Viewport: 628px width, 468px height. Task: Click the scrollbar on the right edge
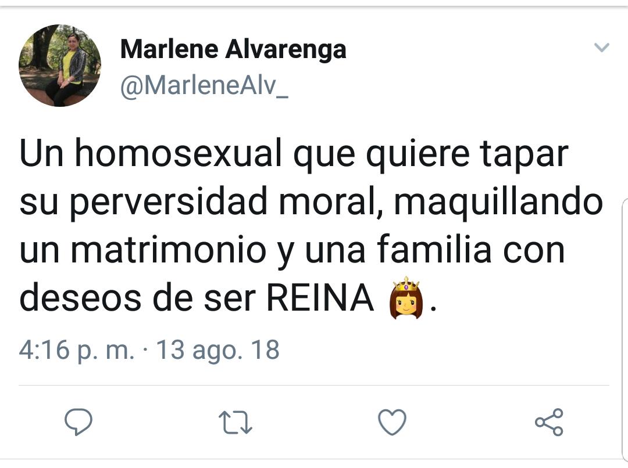625,325
